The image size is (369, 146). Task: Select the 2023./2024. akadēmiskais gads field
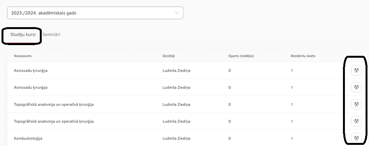95,13
